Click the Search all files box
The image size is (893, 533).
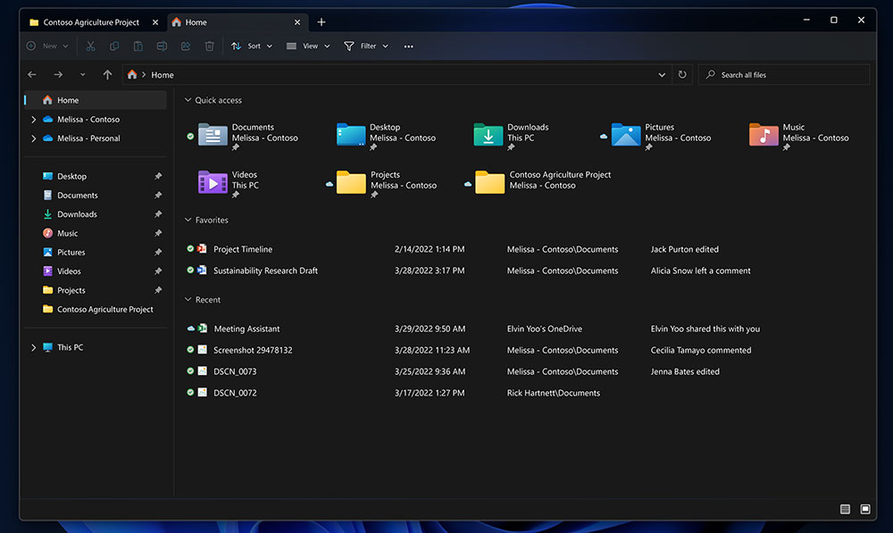pyautogui.click(x=784, y=75)
